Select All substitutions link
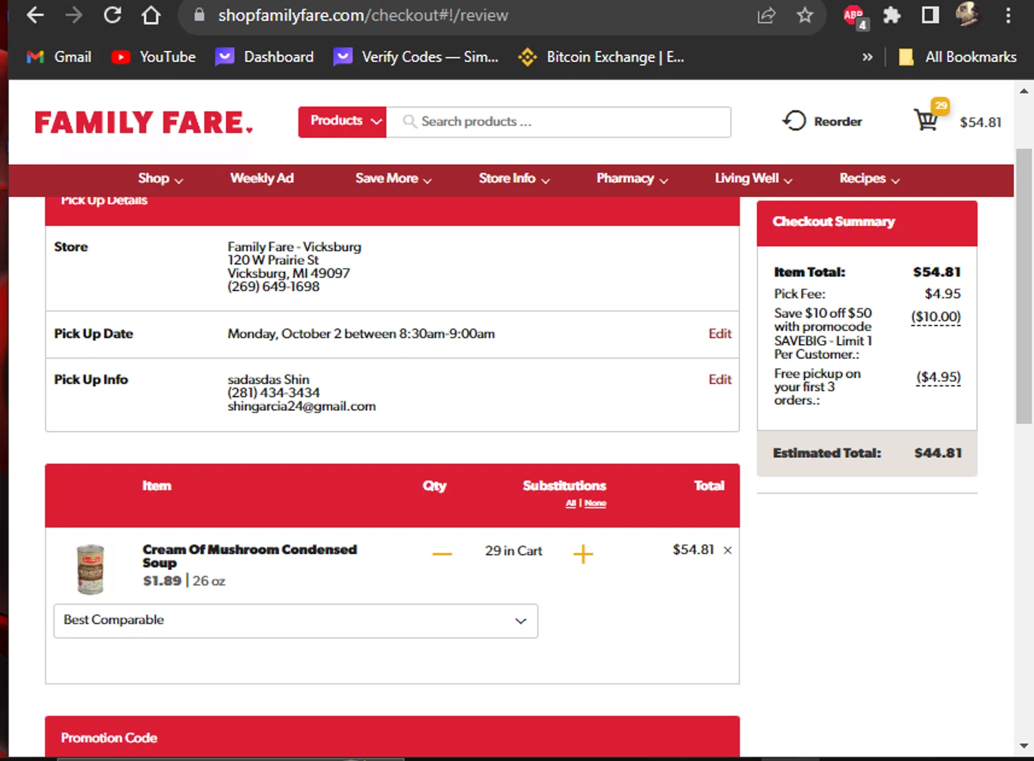Viewport: 1034px width, 761px height. [x=571, y=503]
